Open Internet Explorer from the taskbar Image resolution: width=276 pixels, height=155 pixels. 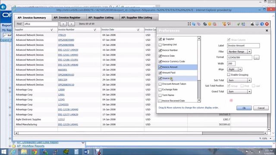point(13,152)
